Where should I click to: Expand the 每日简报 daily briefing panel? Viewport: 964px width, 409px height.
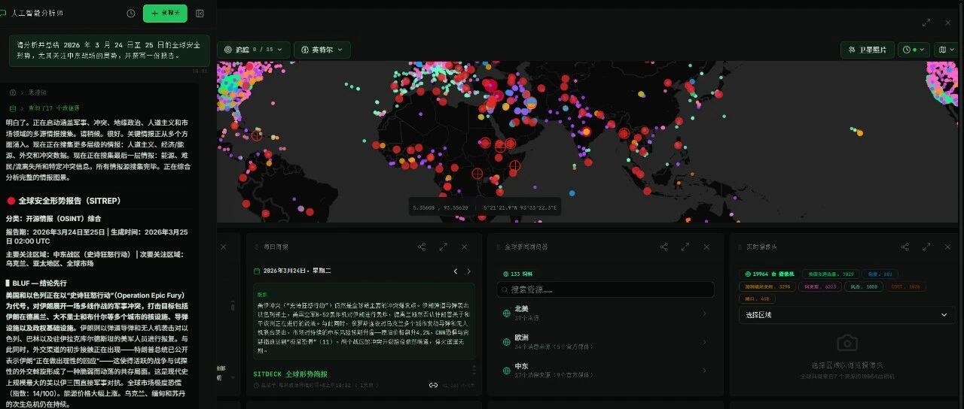click(x=444, y=247)
